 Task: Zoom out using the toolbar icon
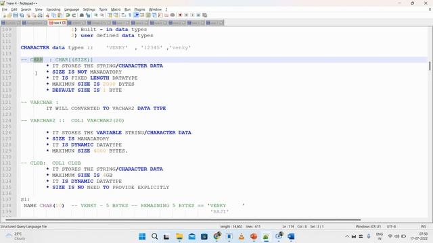tap(102, 15)
